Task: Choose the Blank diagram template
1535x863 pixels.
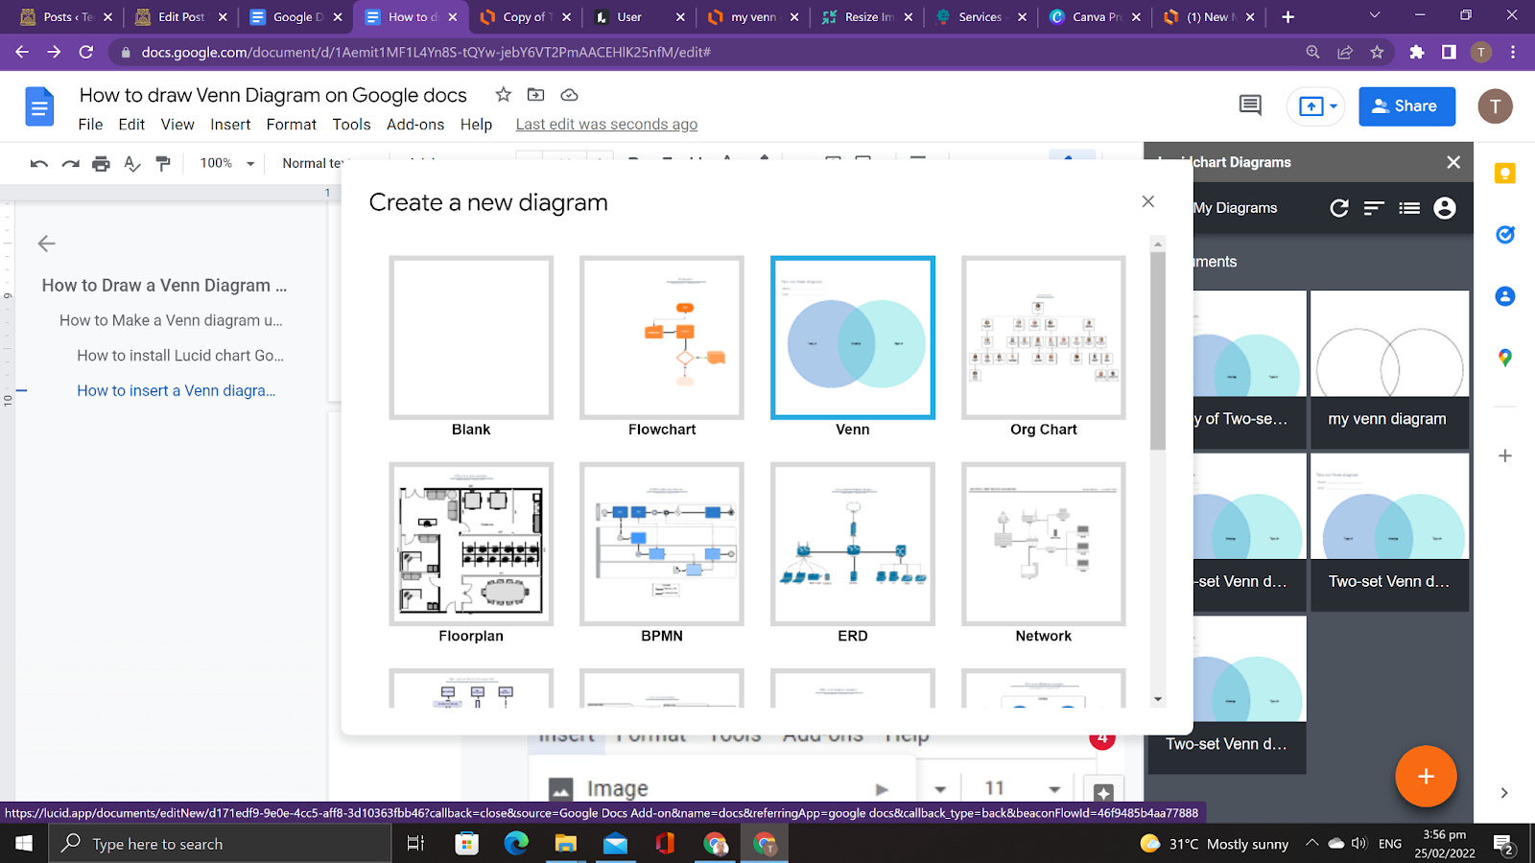Action: click(471, 338)
